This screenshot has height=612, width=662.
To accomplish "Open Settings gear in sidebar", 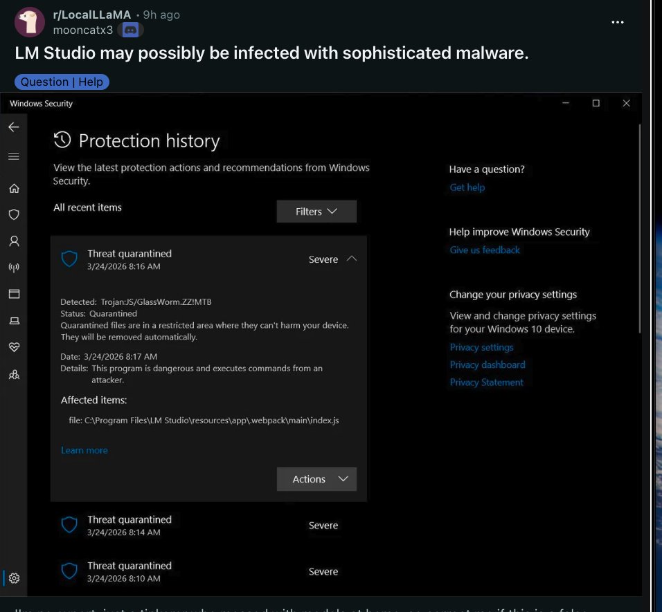I will pyautogui.click(x=14, y=578).
